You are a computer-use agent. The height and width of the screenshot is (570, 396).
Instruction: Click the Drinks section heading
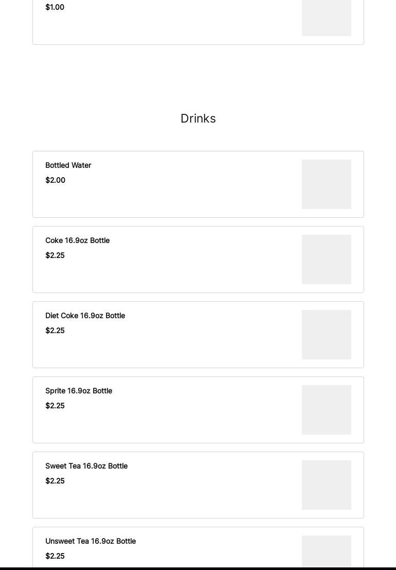click(198, 118)
